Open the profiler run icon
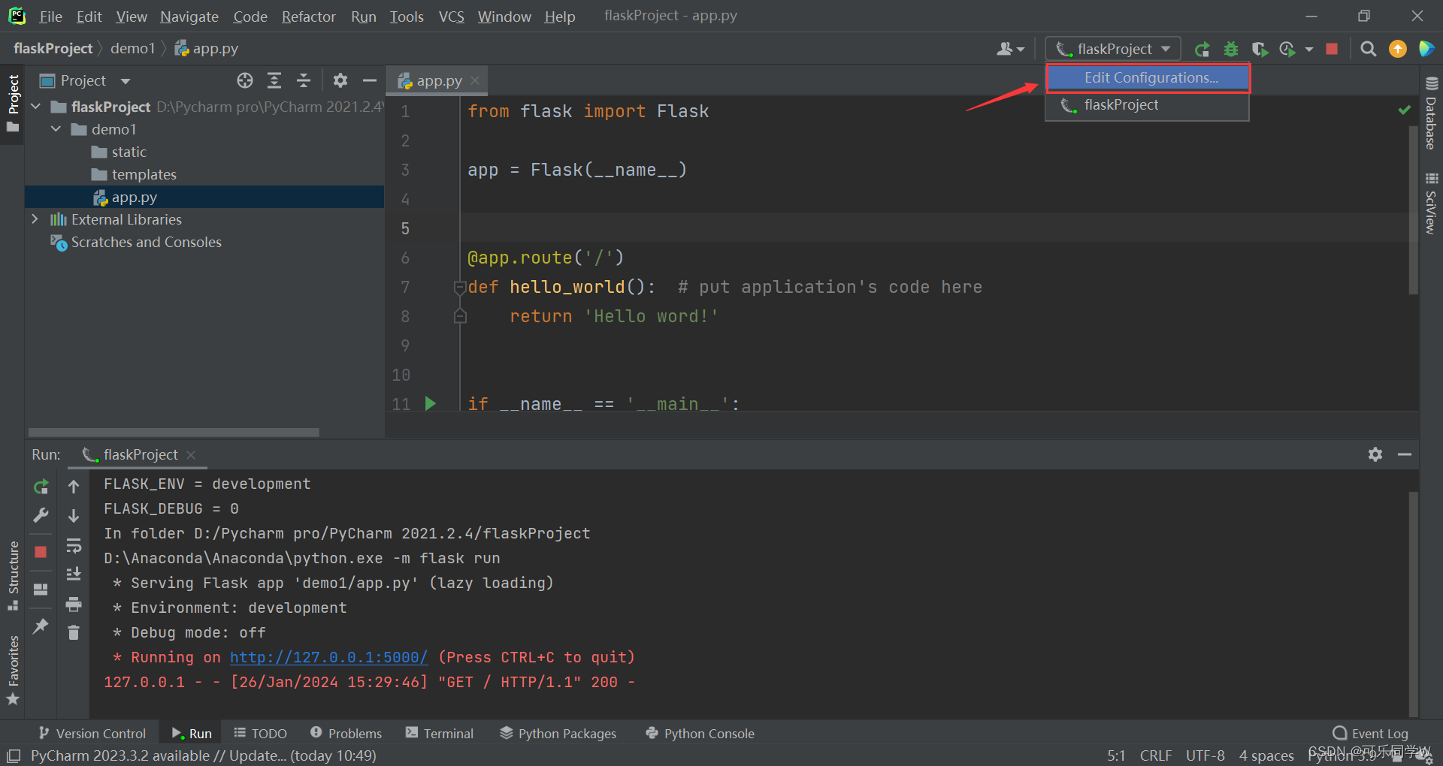This screenshot has height=766, width=1443. click(x=1287, y=50)
